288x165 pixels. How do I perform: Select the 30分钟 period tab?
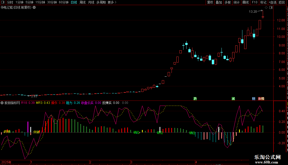[x=52, y=2]
